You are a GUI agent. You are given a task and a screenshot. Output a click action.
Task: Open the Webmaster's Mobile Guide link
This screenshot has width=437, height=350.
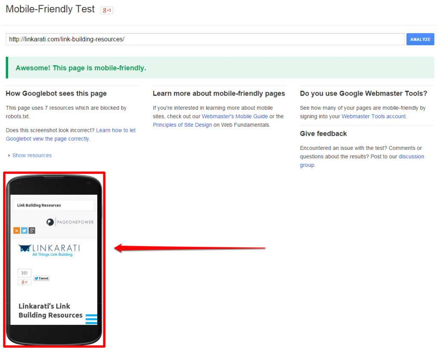[235, 117]
